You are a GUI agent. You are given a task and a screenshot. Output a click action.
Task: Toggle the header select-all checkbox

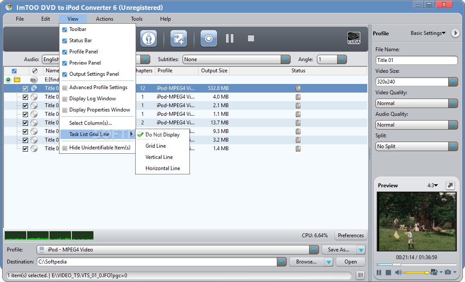14,71
